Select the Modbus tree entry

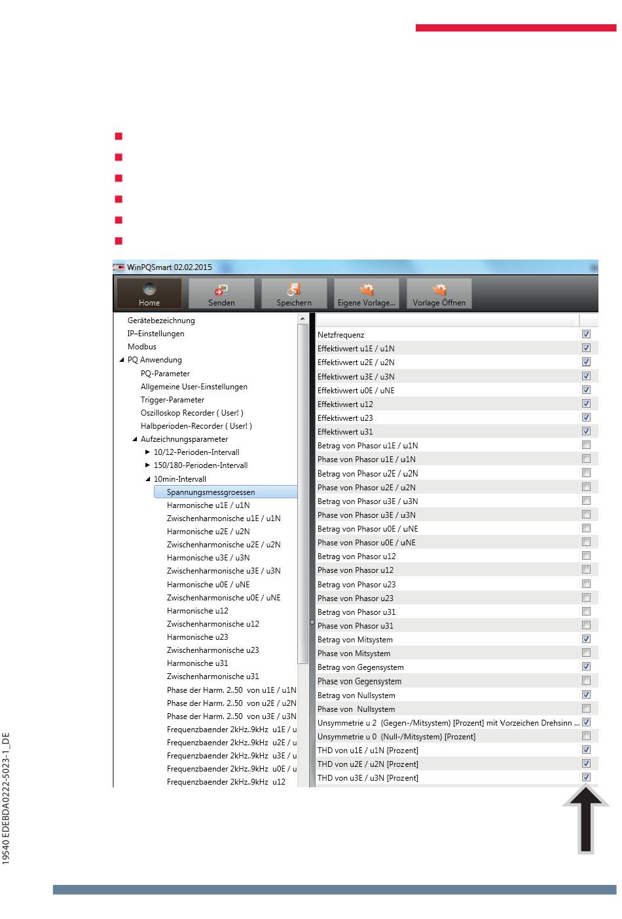coord(142,347)
